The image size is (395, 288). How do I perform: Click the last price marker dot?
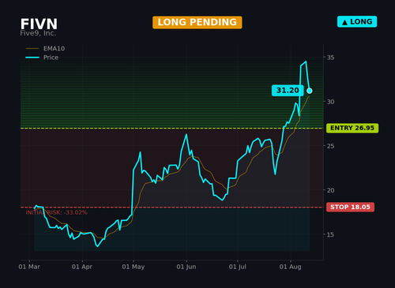click(x=310, y=91)
